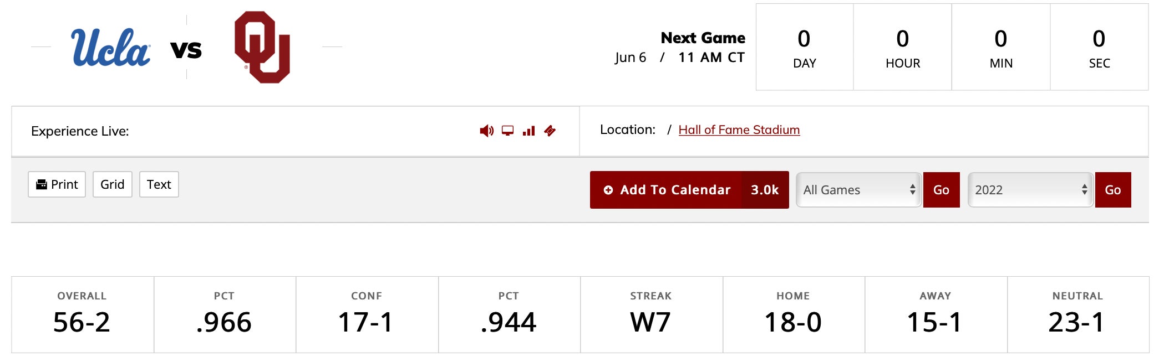Click the printer icon in Print button
Image resolution: width=1159 pixels, height=362 pixels.
(x=42, y=184)
